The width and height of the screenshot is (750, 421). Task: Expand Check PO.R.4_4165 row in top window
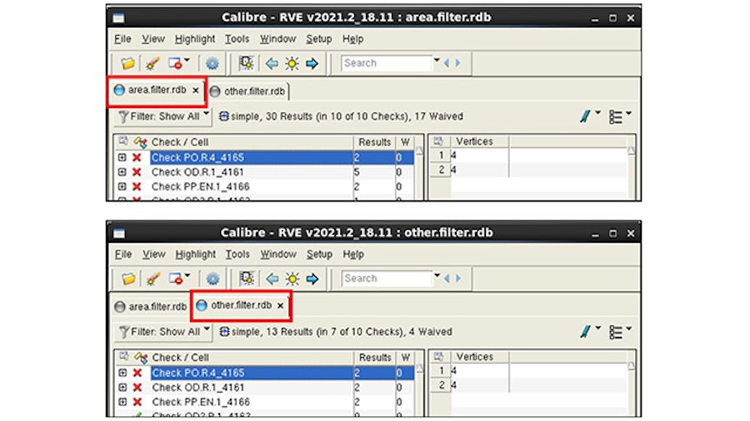coord(122,157)
